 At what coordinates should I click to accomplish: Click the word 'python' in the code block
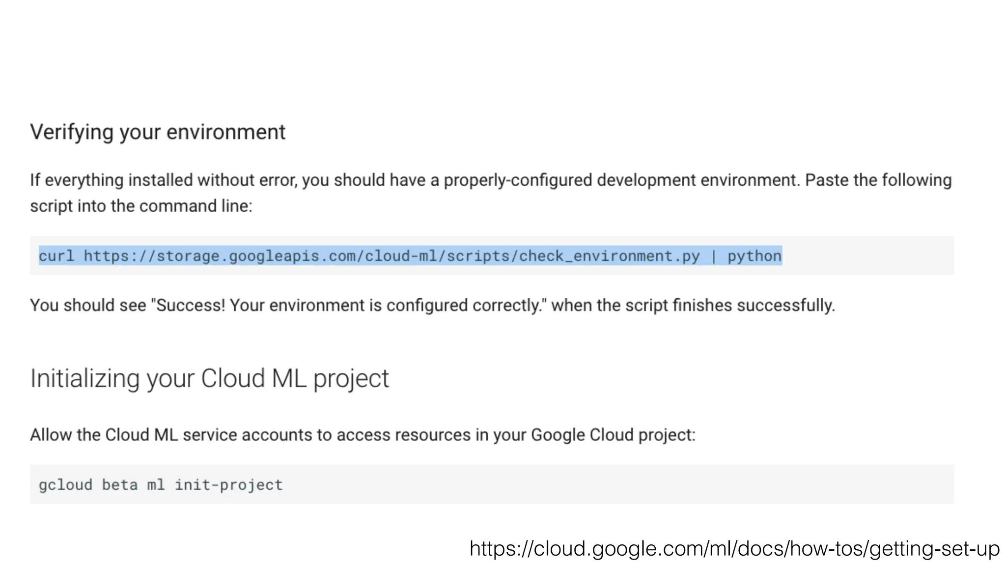coord(754,256)
